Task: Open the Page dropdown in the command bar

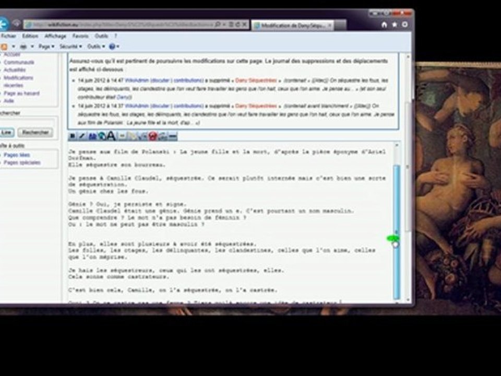Action: click(x=46, y=46)
